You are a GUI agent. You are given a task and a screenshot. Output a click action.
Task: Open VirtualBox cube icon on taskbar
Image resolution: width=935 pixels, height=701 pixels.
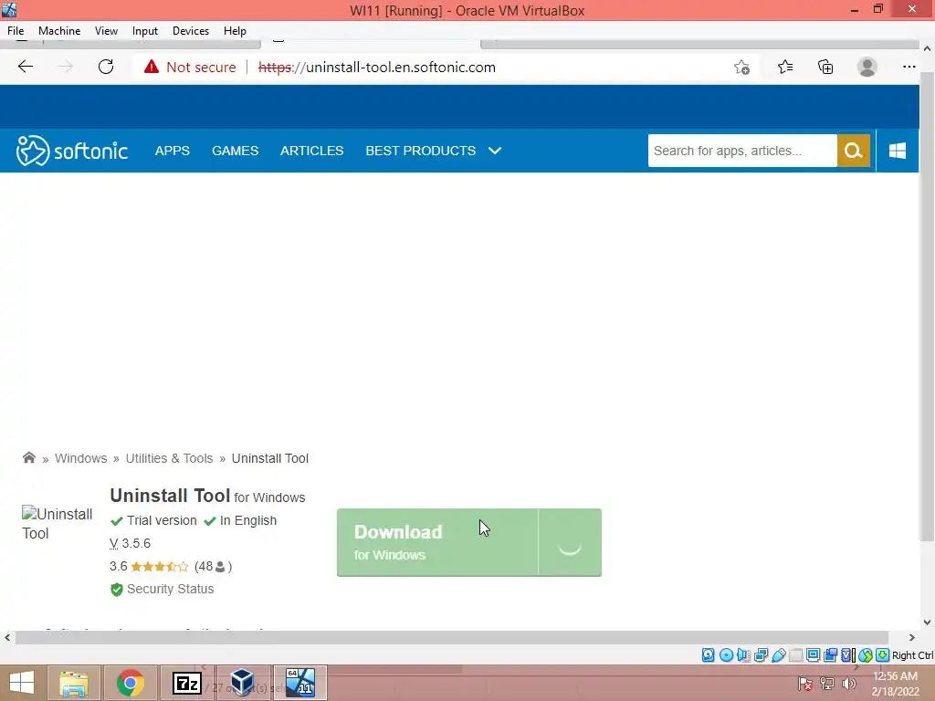[243, 683]
